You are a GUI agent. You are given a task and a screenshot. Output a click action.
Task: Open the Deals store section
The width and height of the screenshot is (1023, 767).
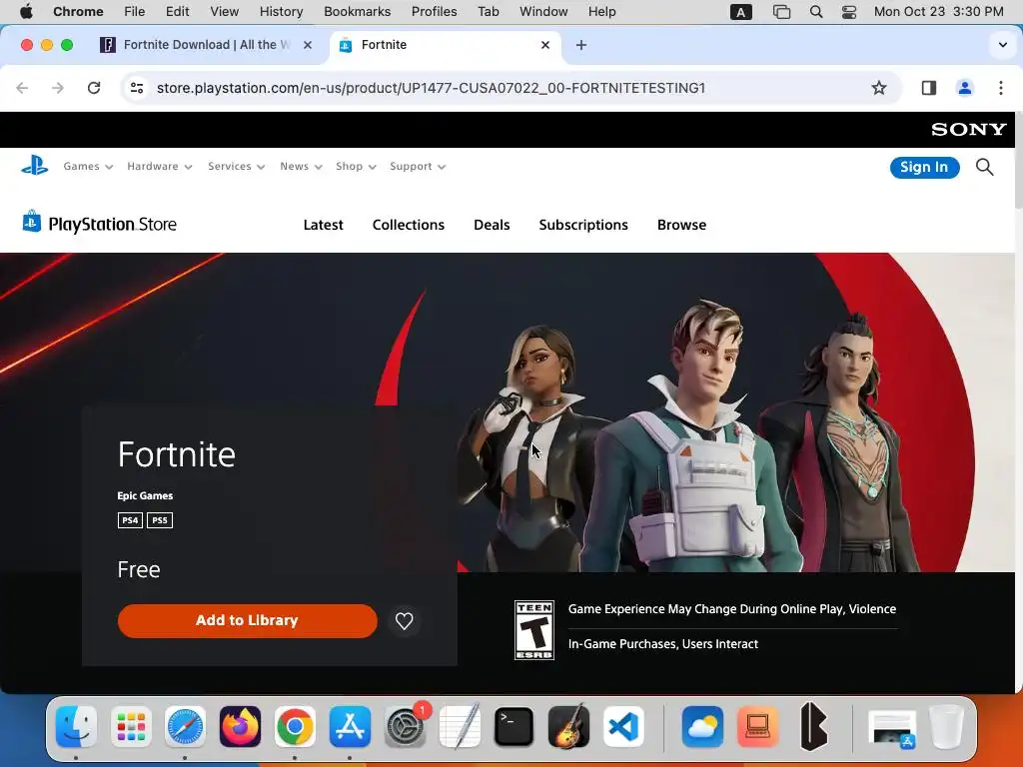coord(492,225)
